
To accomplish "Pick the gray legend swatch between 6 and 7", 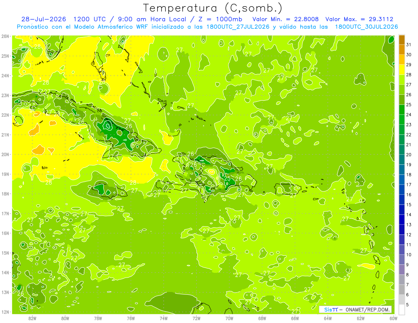I will point(402,290).
